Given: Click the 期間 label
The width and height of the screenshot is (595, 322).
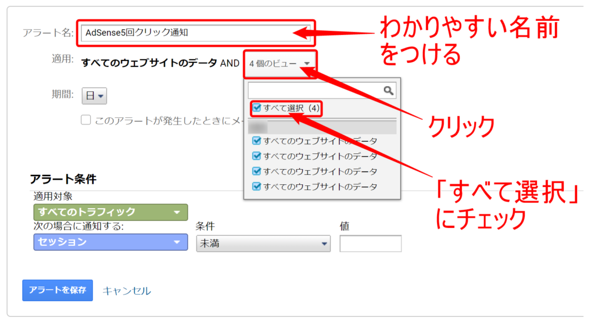Looking at the screenshot, I should click(63, 94).
